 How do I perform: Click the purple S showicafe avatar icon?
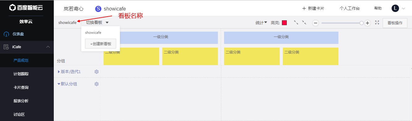98,9
